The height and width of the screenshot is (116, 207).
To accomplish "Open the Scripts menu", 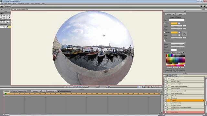I will [x=27, y=4].
